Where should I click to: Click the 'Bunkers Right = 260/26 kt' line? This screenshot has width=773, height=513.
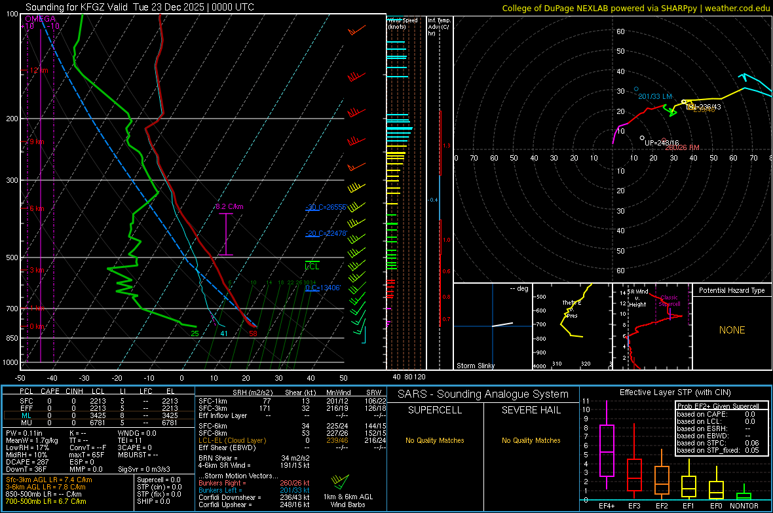254,483
